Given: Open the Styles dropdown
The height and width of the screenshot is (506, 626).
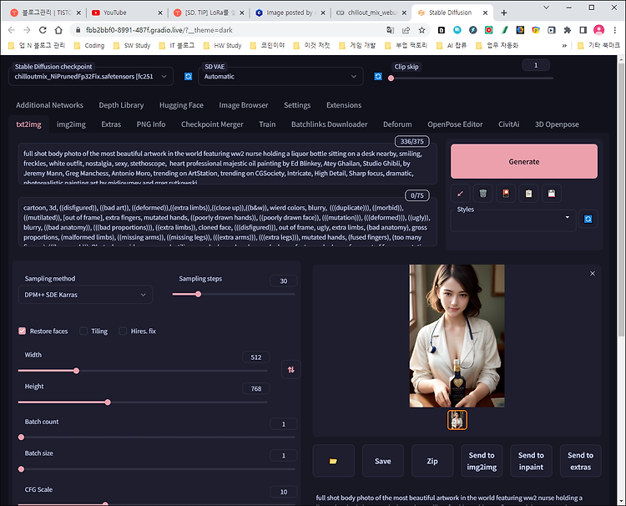Looking at the screenshot, I should (x=513, y=220).
